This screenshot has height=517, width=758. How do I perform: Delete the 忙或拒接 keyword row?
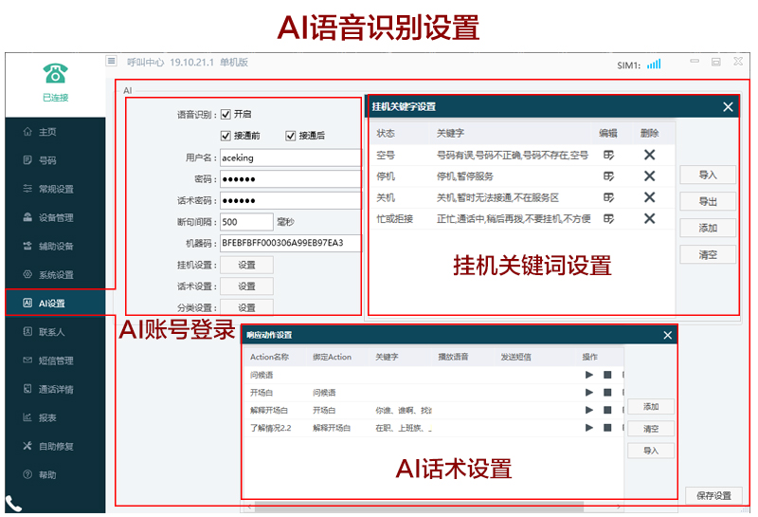coord(649,218)
